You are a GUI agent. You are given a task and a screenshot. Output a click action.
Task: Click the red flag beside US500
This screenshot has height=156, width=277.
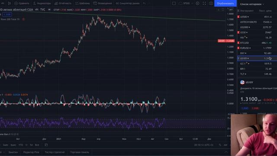tap(238, 17)
